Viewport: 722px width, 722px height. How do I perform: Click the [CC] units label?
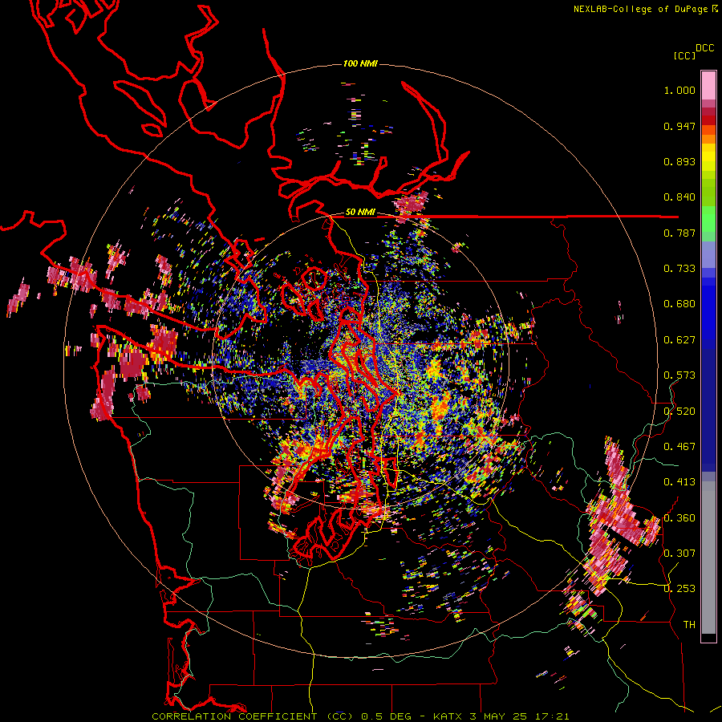click(x=684, y=55)
